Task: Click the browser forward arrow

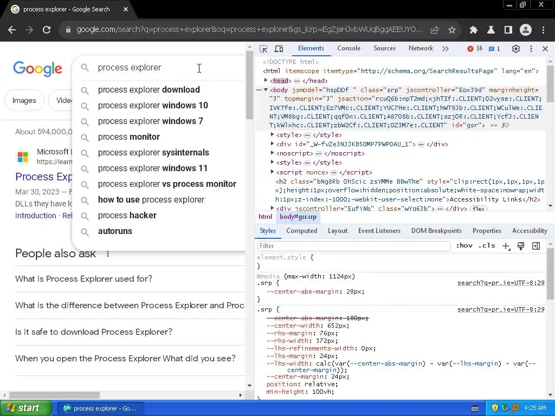Action: pos(29,30)
